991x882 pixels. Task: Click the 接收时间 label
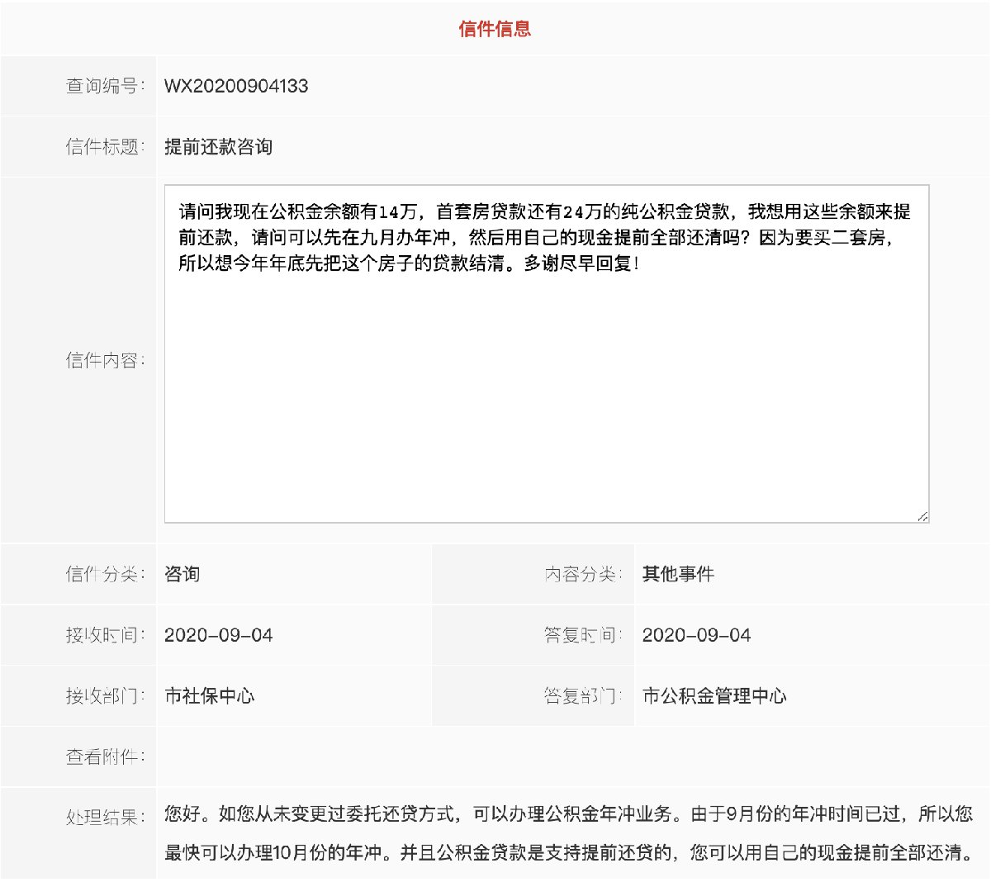click(x=105, y=635)
